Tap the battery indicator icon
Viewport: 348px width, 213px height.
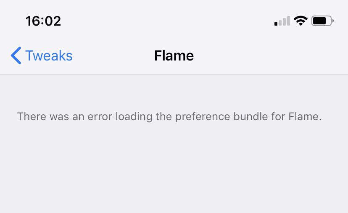323,21
